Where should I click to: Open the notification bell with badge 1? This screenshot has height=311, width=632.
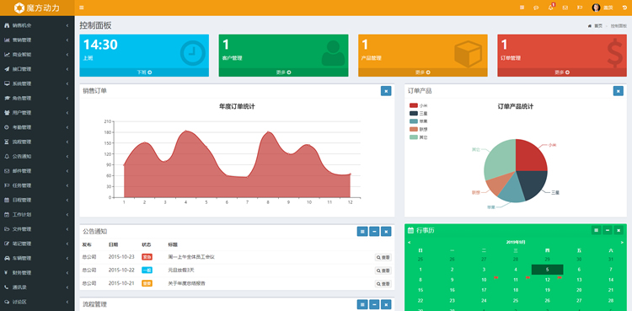[550, 8]
